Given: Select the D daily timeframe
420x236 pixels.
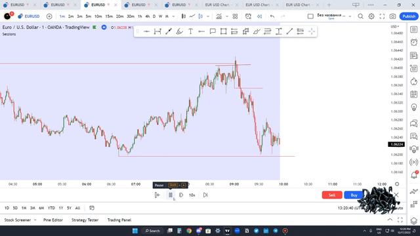Looking at the screenshot, I should click(154, 16).
